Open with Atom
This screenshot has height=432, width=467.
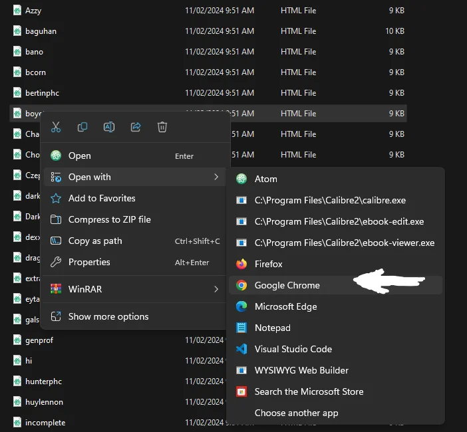tap(336, 179)
